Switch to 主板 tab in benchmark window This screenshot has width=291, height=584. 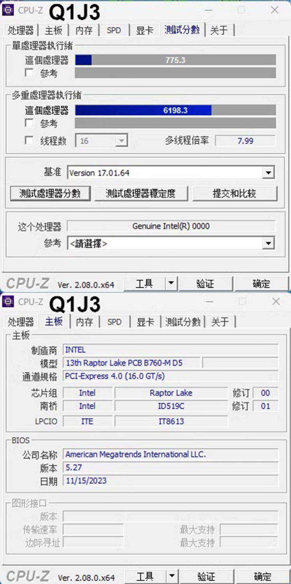click(53, 30)
